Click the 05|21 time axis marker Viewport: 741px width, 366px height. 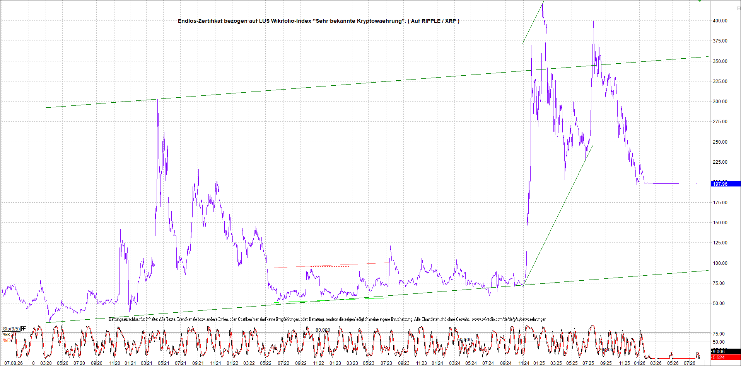pyautogui.click(x=163, y=363)
